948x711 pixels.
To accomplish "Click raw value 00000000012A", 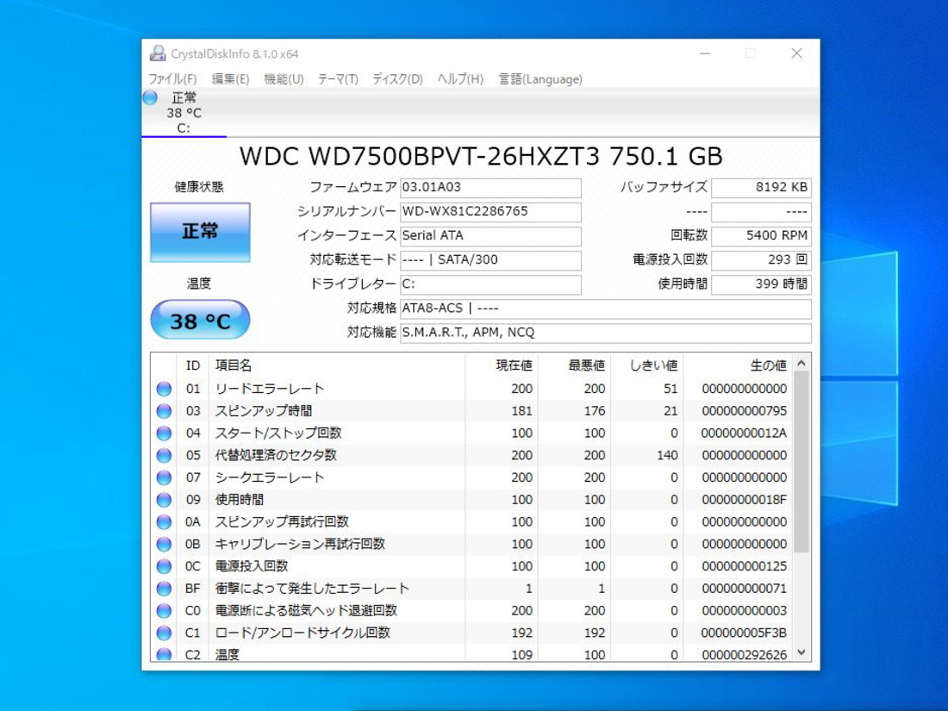I will click(x=745, y=433).
